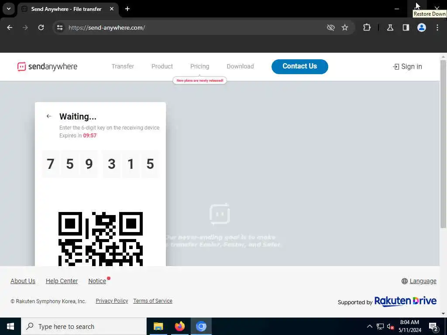Open the Terms of Service link
The image size is (447, 335).
point(153,301)
